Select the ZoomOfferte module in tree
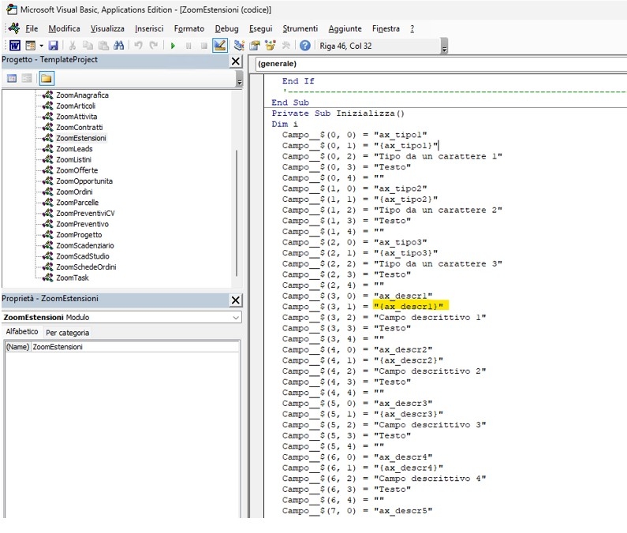Viewport: 627px width, 533px height. tap(77, 170)
